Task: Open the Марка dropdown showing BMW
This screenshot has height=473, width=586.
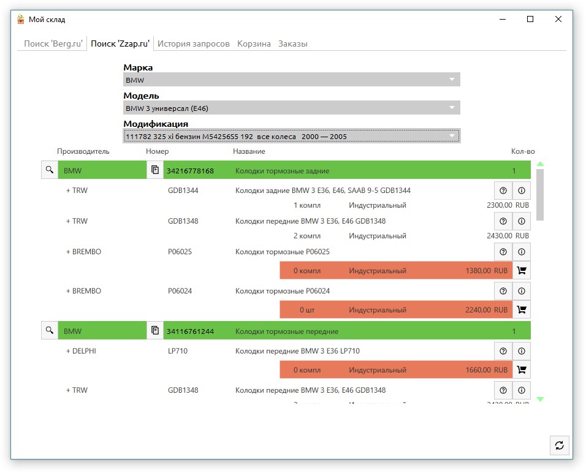Action: pos(292,80)
